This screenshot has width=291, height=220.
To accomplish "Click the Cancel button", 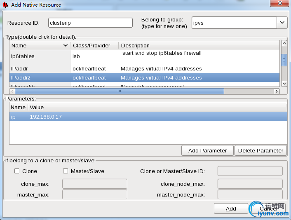I will pyautogui.click(x=269, y=209).
